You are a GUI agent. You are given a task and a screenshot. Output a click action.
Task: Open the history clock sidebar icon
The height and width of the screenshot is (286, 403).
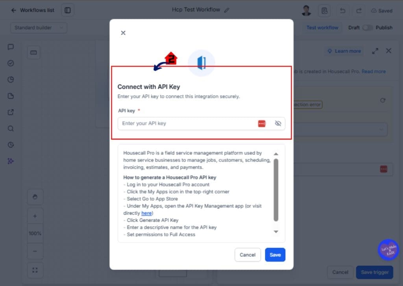(11, 145)
